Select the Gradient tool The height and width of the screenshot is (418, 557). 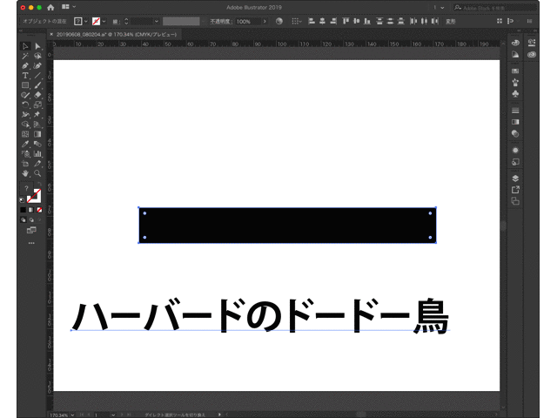click(x=37, y=134)
